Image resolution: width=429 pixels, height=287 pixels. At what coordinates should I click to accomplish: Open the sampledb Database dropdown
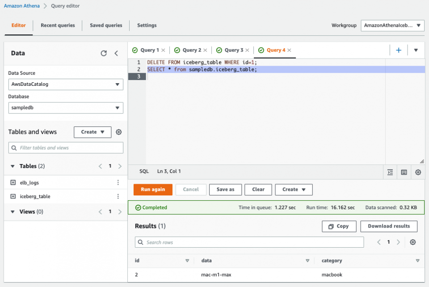[x=65, y=108]
